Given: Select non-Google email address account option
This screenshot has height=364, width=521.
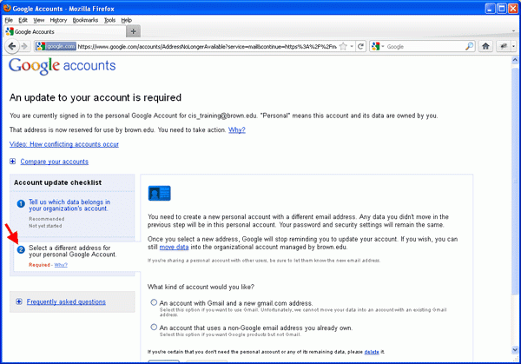Looking at the screenshot, I should (x=154, y=328).
